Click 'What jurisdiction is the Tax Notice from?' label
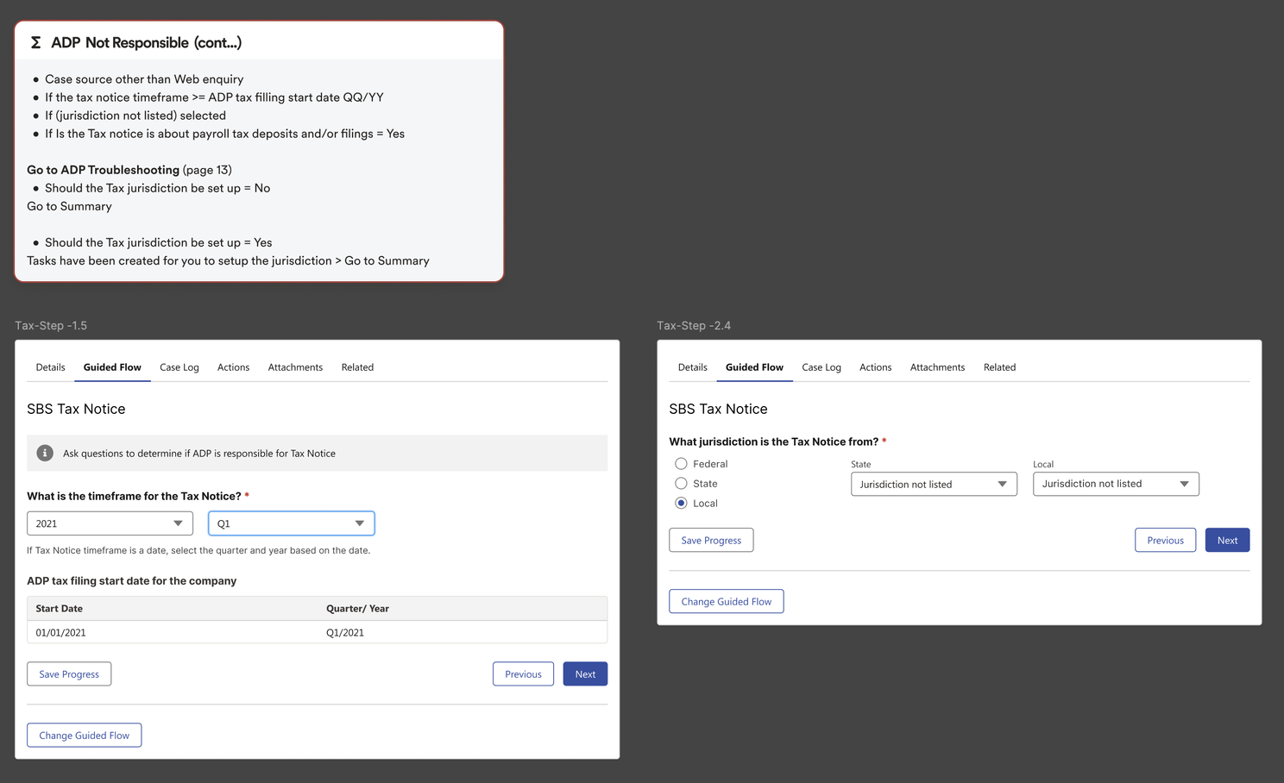1284x783 pixels. coord(773,442)
